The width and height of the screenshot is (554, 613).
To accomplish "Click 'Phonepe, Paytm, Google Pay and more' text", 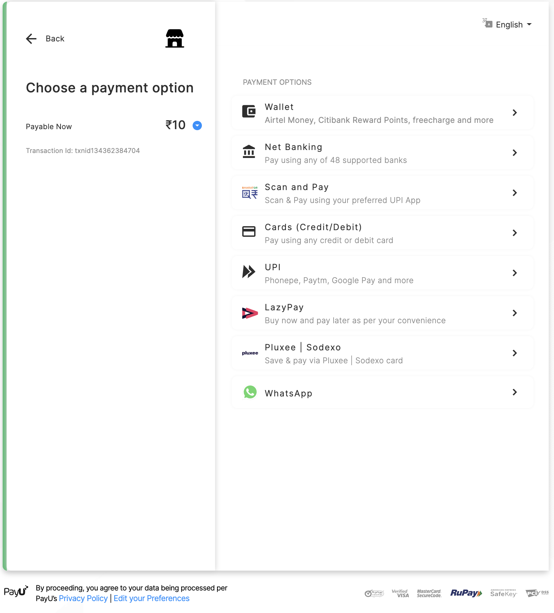I will (x=339, y=281).
